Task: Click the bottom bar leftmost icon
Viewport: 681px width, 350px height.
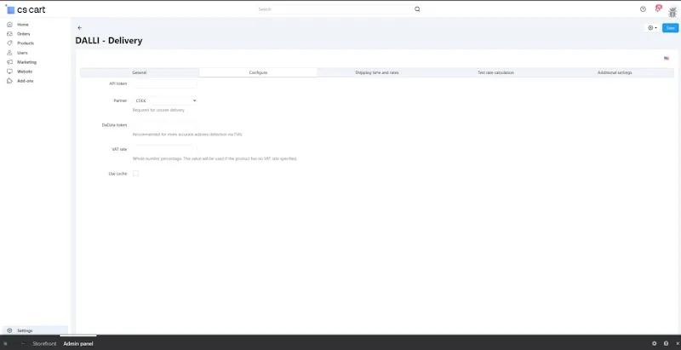Action: [5, 343]
